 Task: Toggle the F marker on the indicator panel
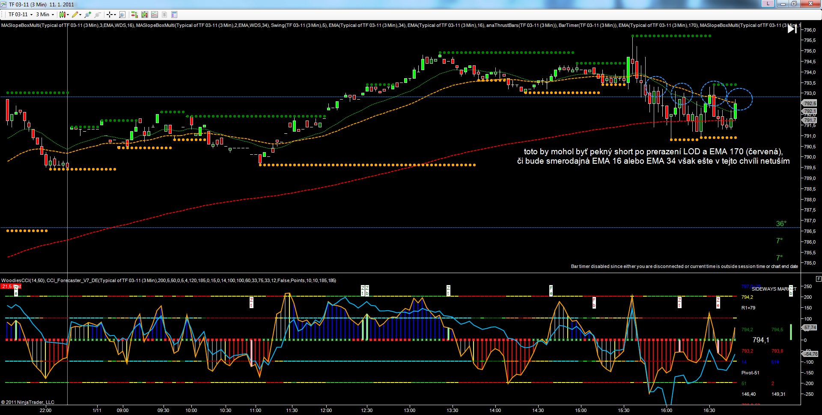point(819,279)
